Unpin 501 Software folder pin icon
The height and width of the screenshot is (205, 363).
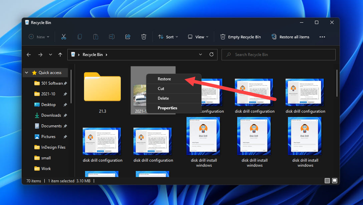[x=65, y=83]
